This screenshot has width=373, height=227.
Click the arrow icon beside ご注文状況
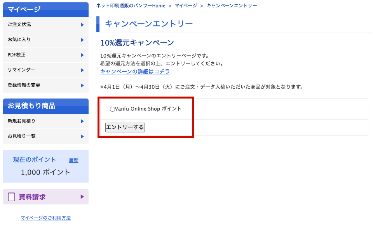click(x=82, y=25)
